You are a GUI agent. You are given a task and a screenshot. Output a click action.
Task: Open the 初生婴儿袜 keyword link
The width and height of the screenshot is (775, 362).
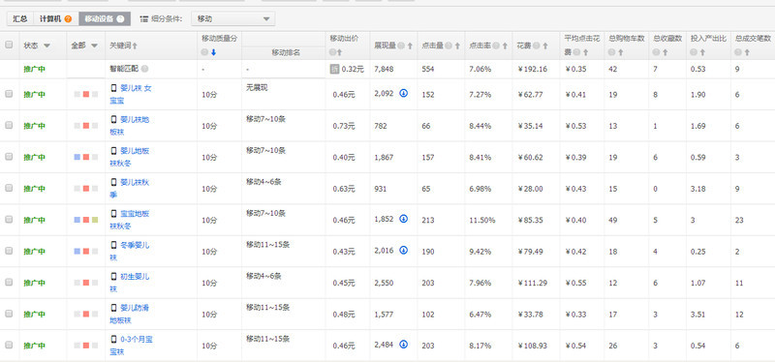(131, 283)
